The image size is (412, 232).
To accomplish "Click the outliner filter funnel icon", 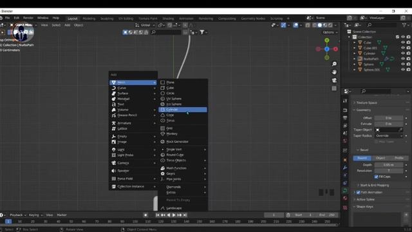I will tap(404, 25).
